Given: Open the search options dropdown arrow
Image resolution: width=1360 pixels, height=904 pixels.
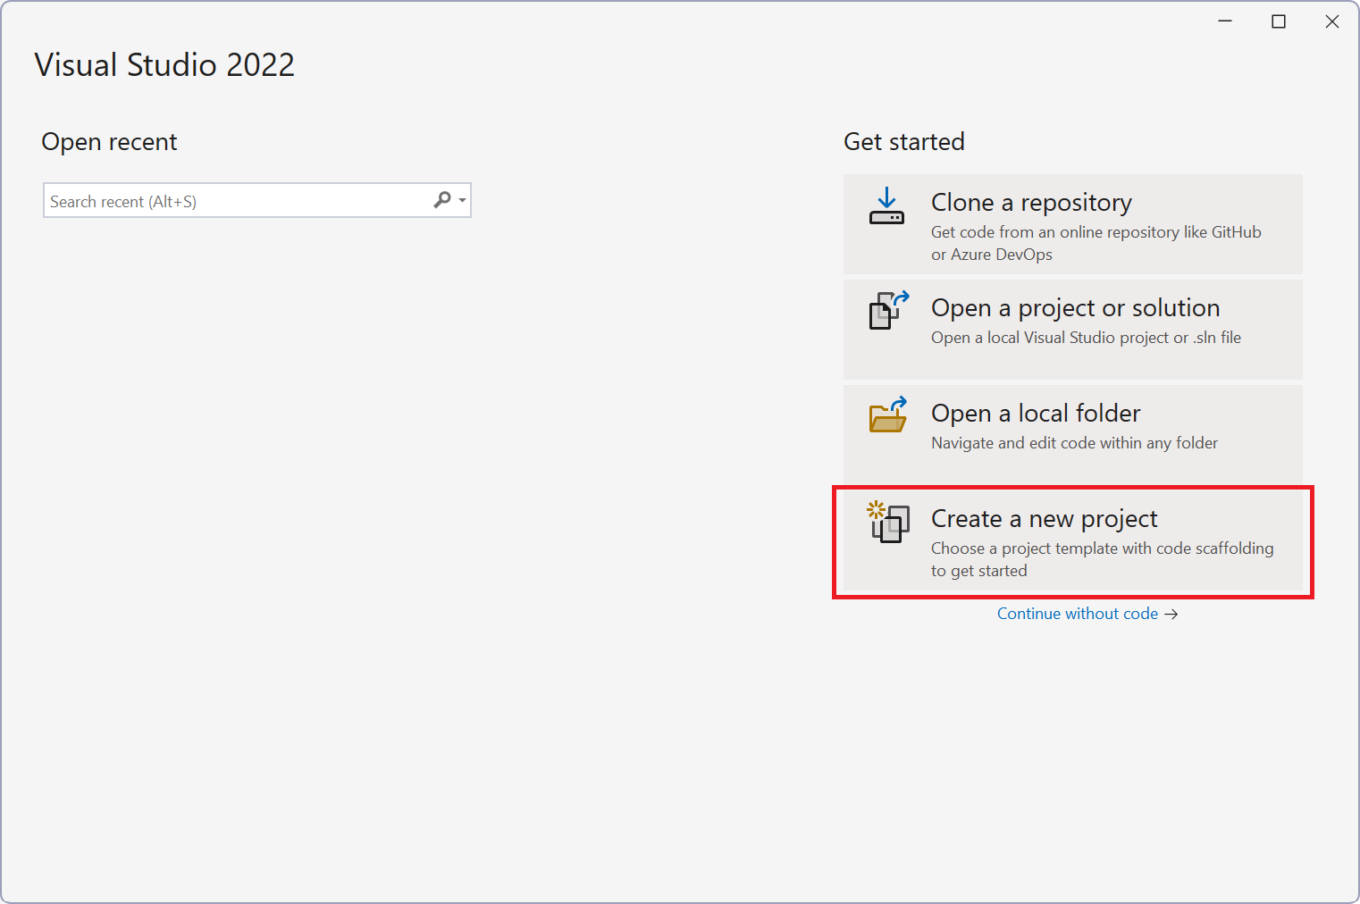Looking at the screenshot, I should [x=460, y=200].
